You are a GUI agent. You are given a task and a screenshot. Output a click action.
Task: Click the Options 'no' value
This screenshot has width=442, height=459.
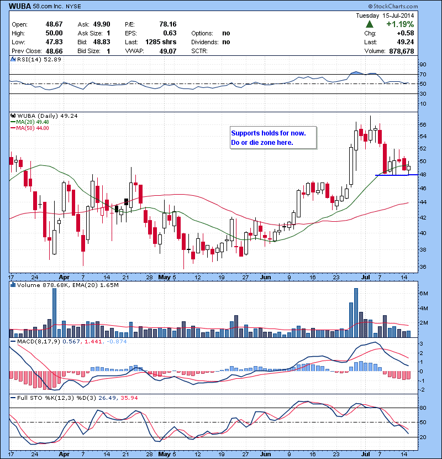[x=226, y=33]
